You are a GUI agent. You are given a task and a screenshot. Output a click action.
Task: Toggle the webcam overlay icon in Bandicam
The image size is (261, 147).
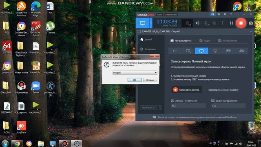[188, 23]
